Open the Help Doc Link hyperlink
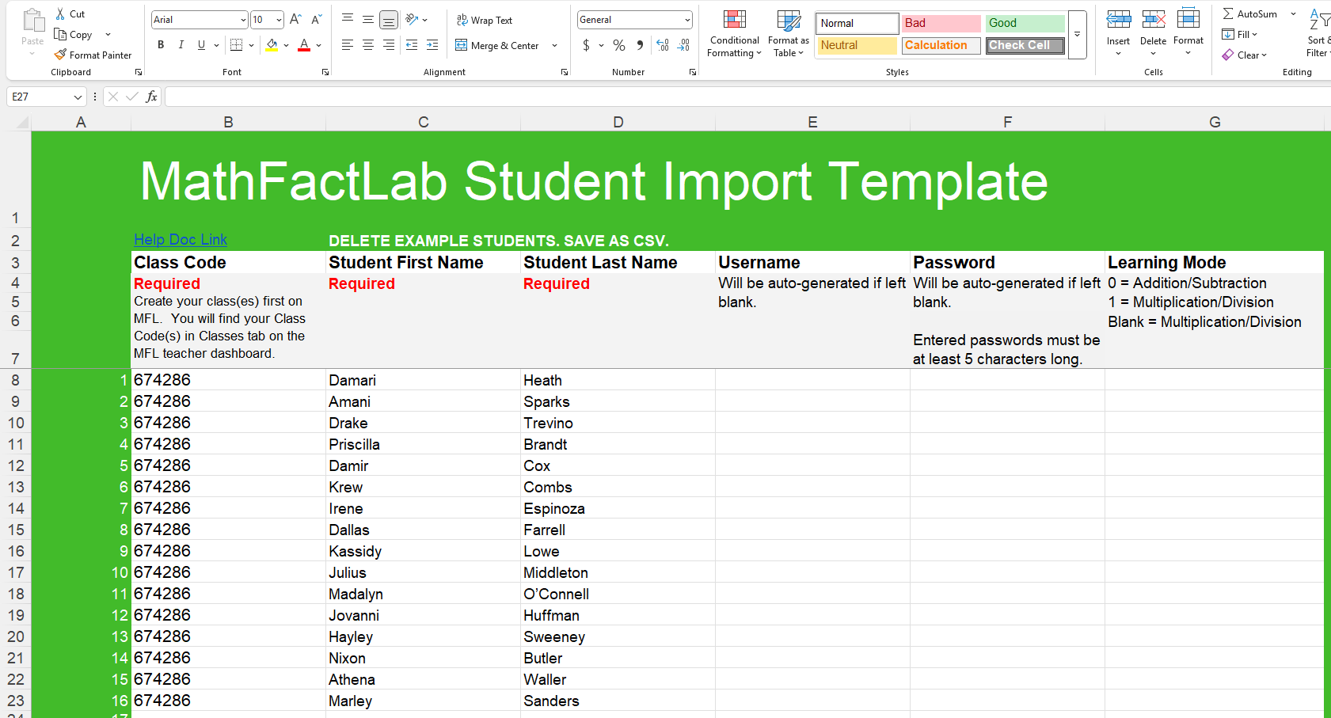Viewport: 1331px width, 718px height. (x=181, y=240)
